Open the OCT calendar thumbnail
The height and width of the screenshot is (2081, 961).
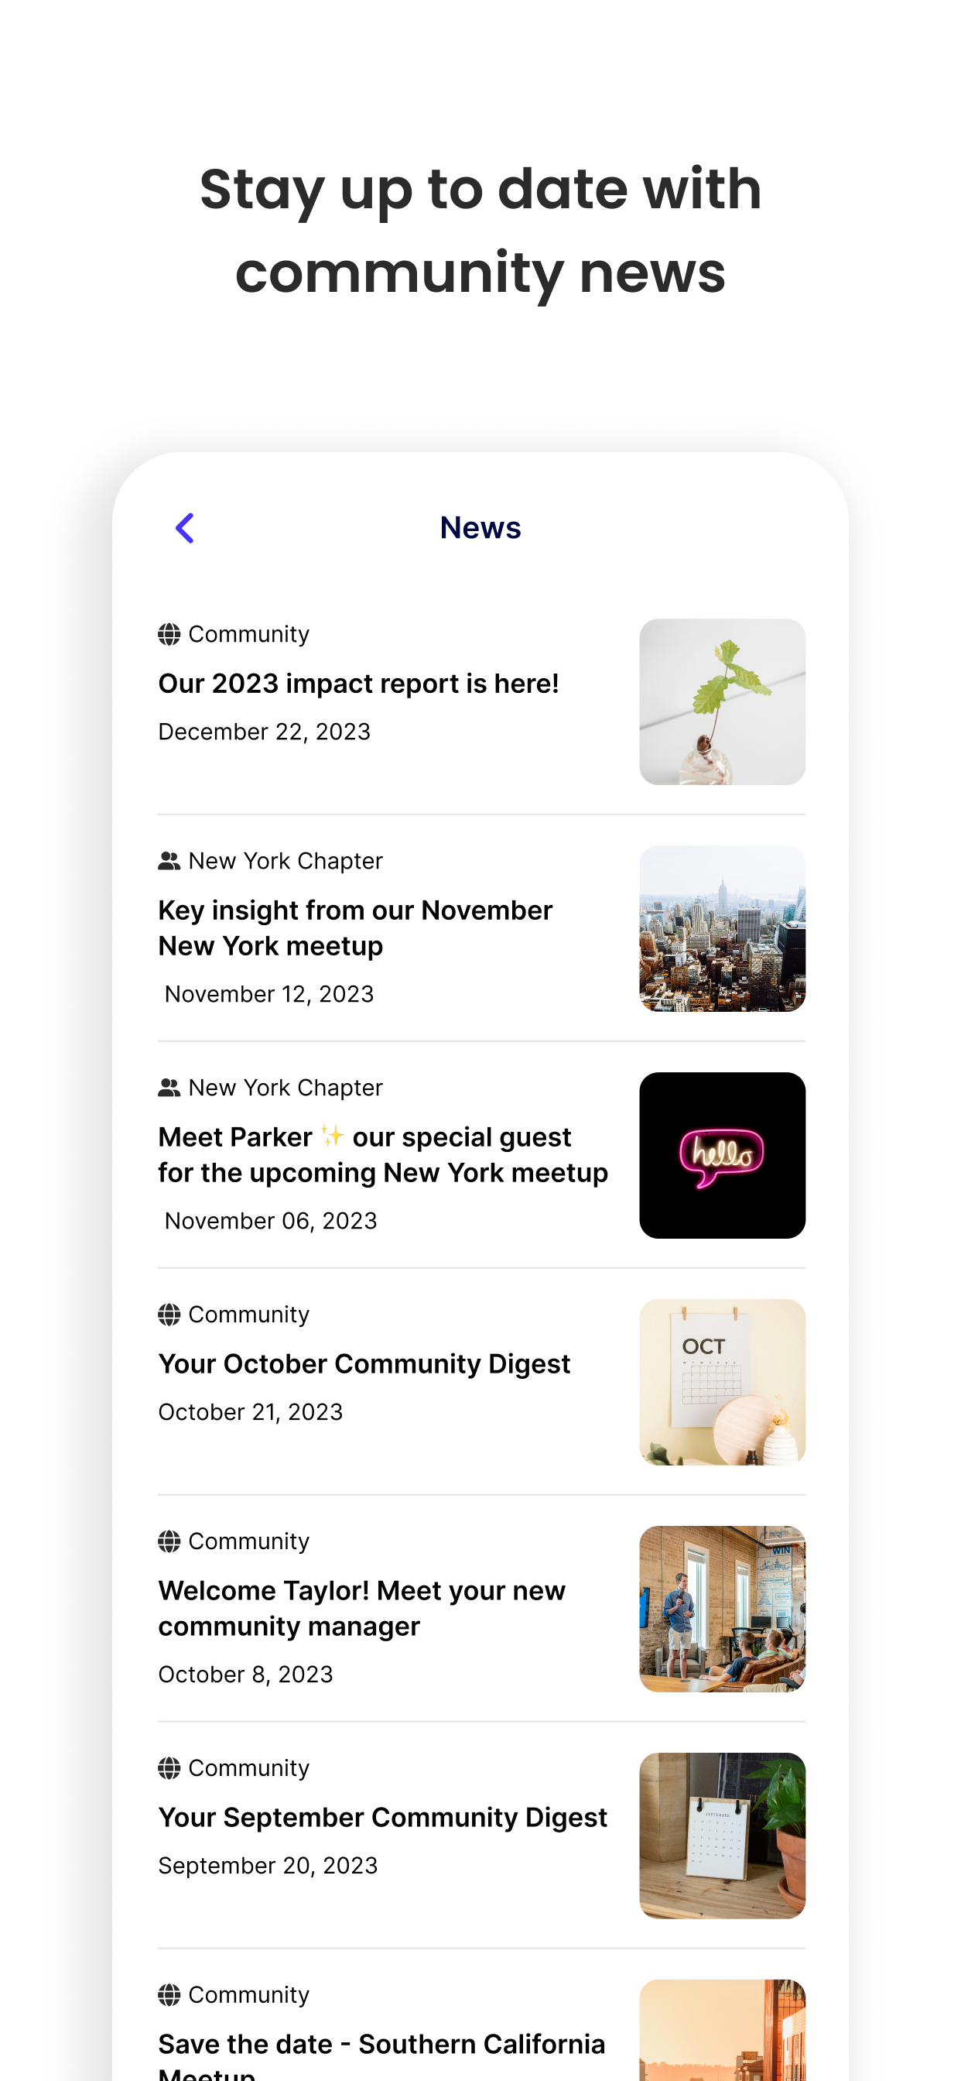pos(722,1382)
